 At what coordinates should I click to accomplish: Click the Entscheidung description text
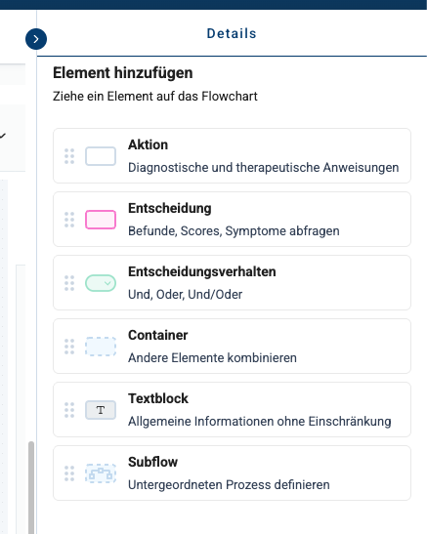pos(234,231)
